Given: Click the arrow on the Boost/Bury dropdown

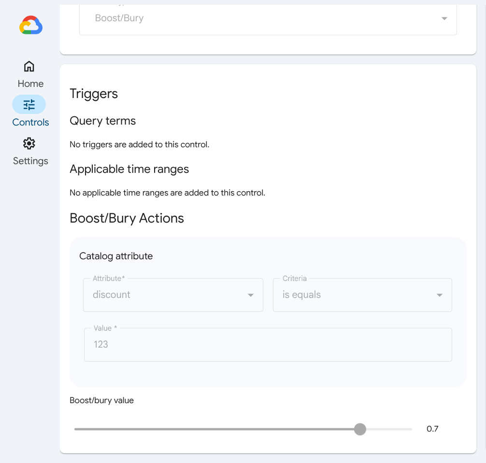Looking at the screenshot, I should (x=444, y=19).
